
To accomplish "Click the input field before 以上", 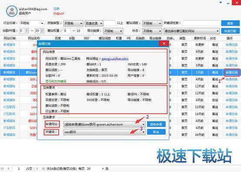I will point(110,23).
